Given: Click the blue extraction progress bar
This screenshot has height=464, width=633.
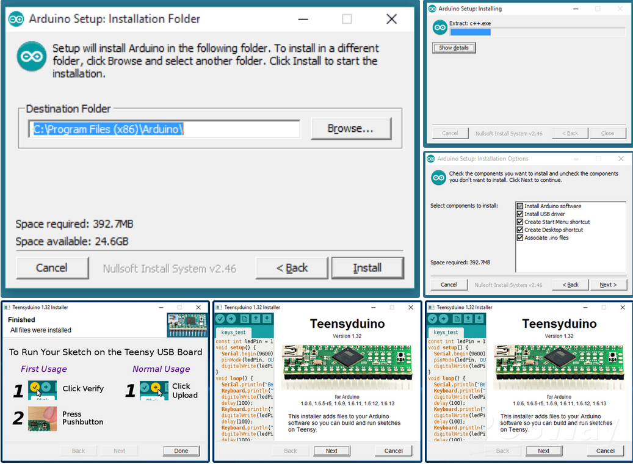Looking at the screenshot, I should (470, 32).
